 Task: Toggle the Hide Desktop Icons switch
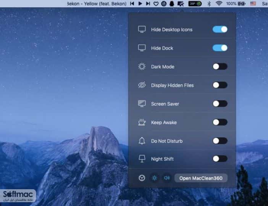point(220,29)
